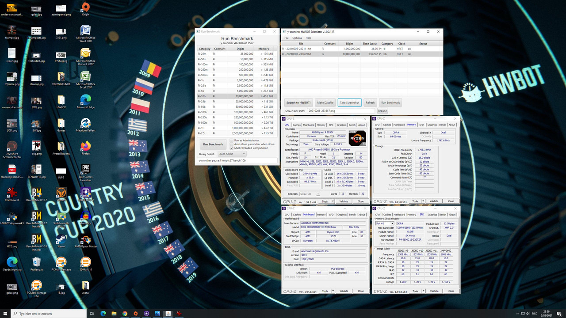This screenshot has width=566, height=318.
Task: Open Task View on the taskbar
Action: click(92, 314)
